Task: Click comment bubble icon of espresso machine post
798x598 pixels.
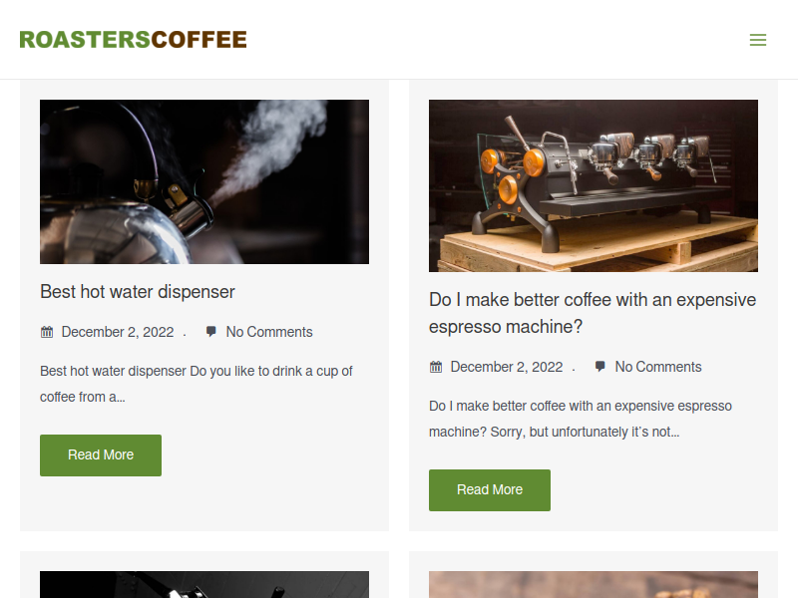Action: pos(600,367)
